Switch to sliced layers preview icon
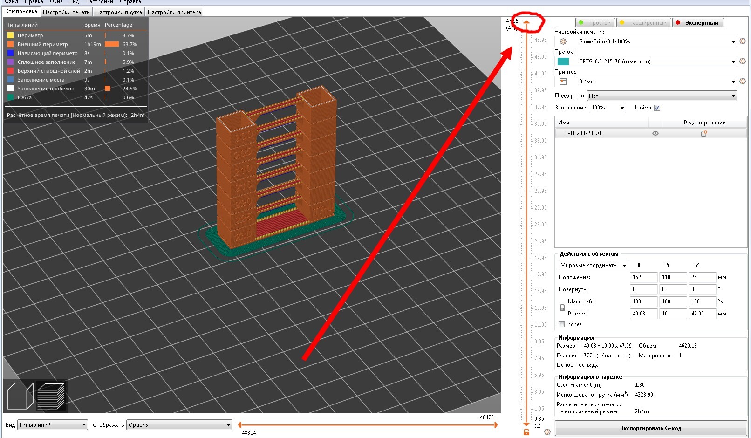The width and height of the screenshot is (751, 438). coord(51,396)
